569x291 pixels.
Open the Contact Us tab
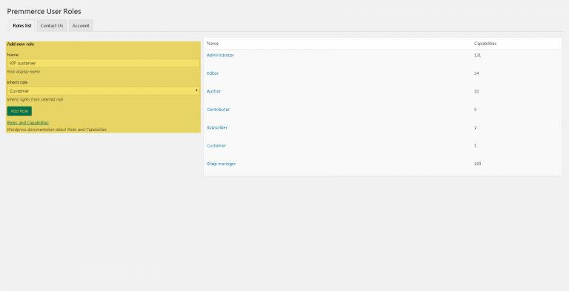(52, 26)
